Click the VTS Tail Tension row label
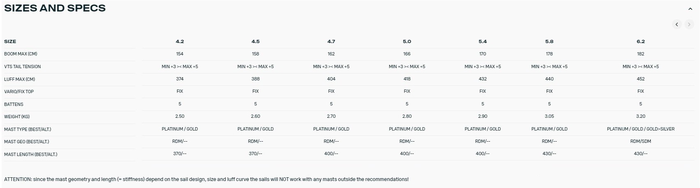 [22, 66]
